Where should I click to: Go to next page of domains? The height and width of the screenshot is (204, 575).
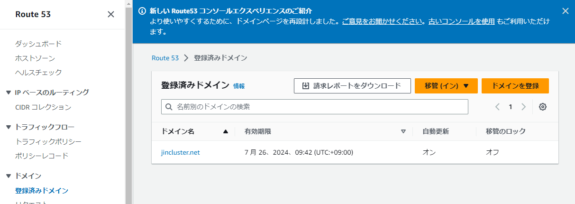(x=523, y=107)
